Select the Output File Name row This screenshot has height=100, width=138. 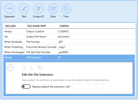click(x=69, y=37)
